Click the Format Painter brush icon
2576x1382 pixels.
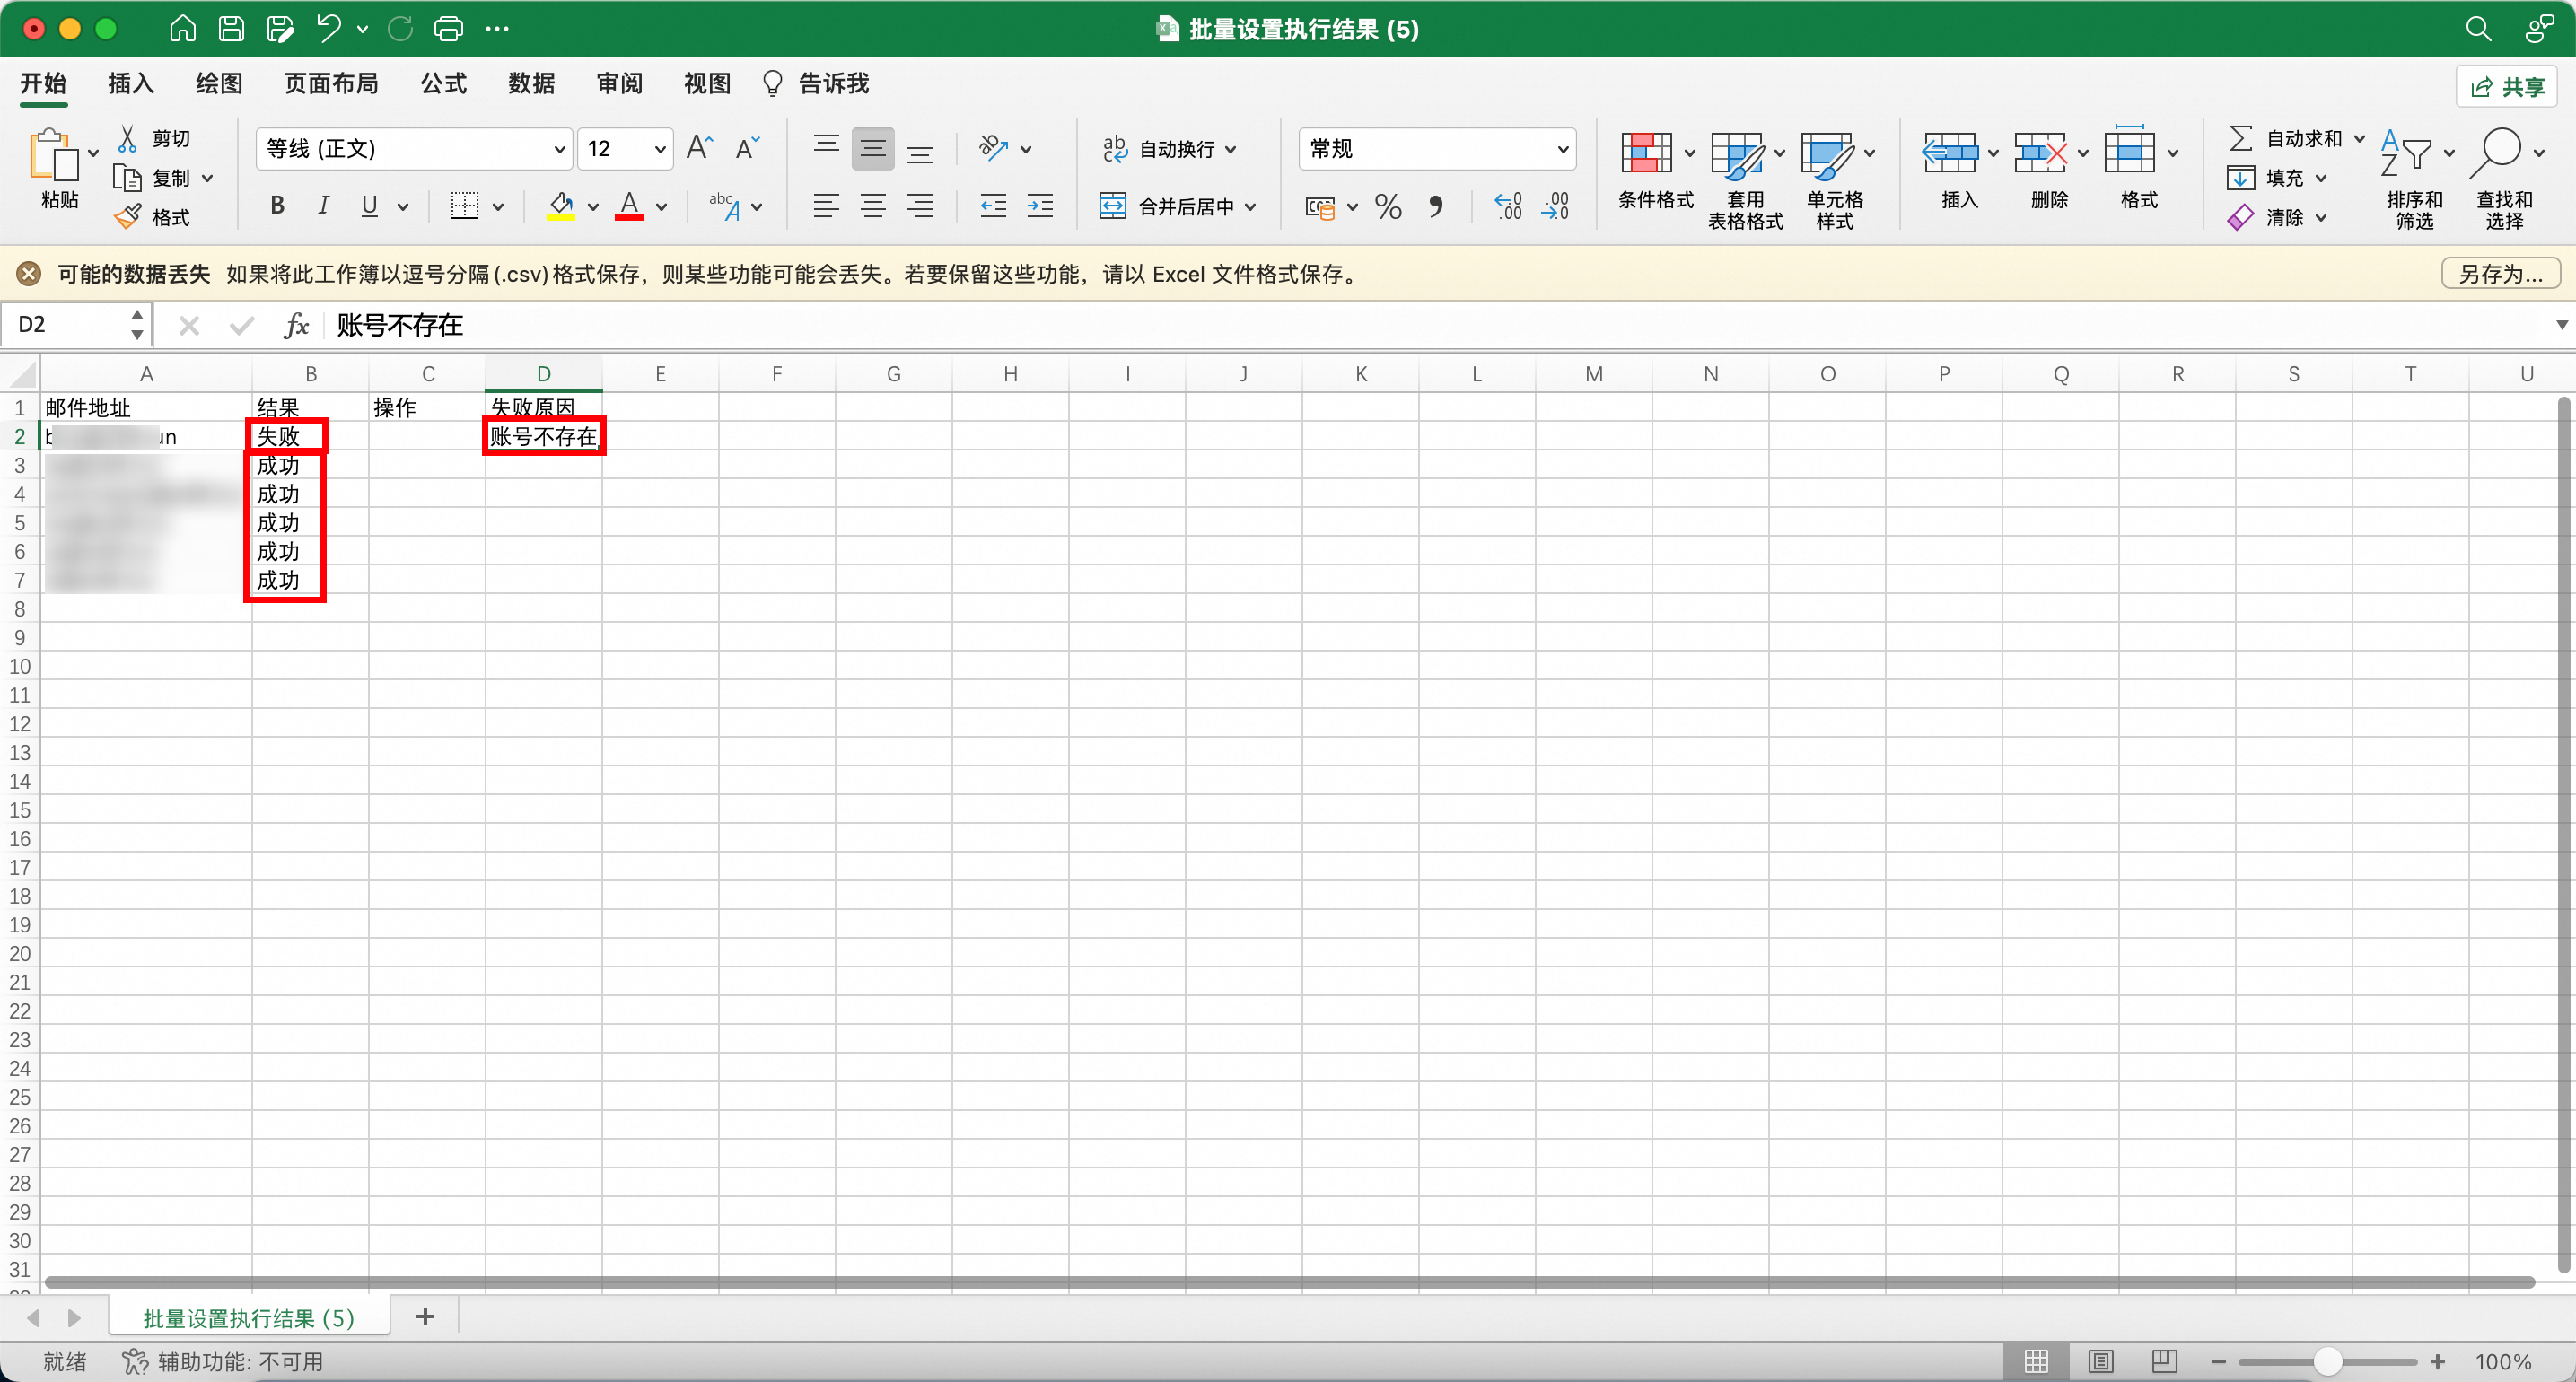click(128, 217)
